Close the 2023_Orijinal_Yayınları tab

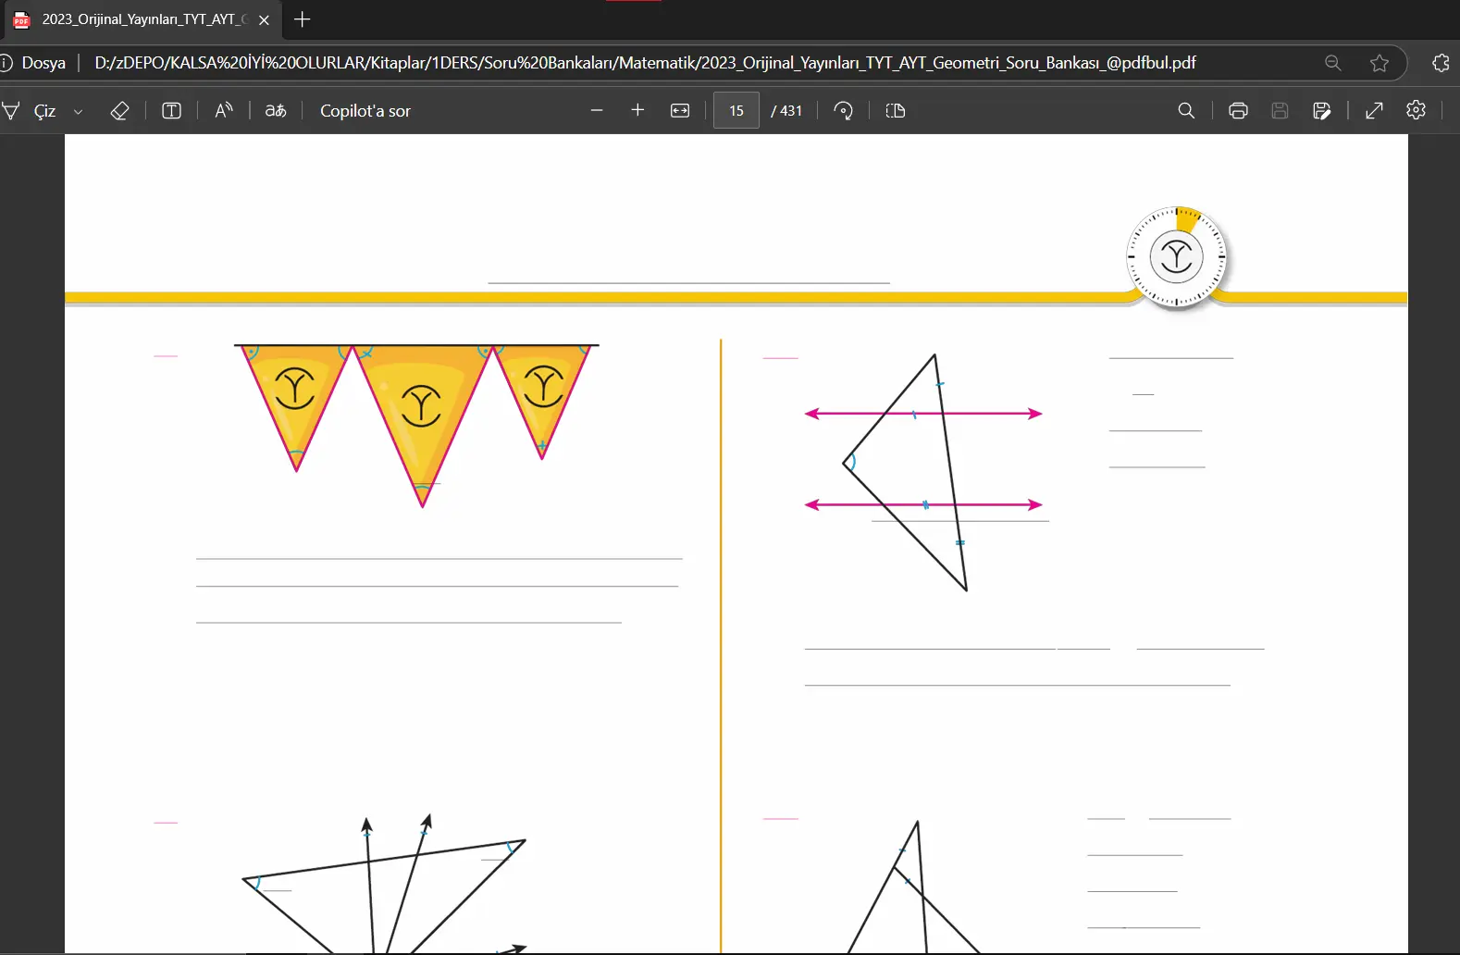tap(264, 19)
